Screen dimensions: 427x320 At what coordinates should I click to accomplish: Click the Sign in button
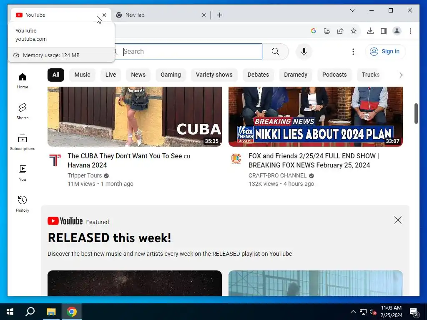(x=385, y=51)
